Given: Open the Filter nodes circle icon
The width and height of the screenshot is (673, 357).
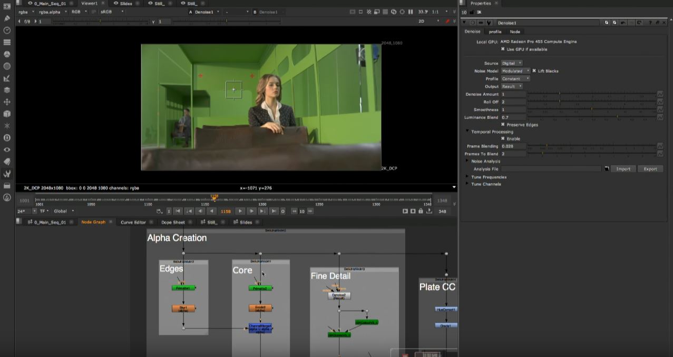Looking at the screenshot, I should 7,66.
